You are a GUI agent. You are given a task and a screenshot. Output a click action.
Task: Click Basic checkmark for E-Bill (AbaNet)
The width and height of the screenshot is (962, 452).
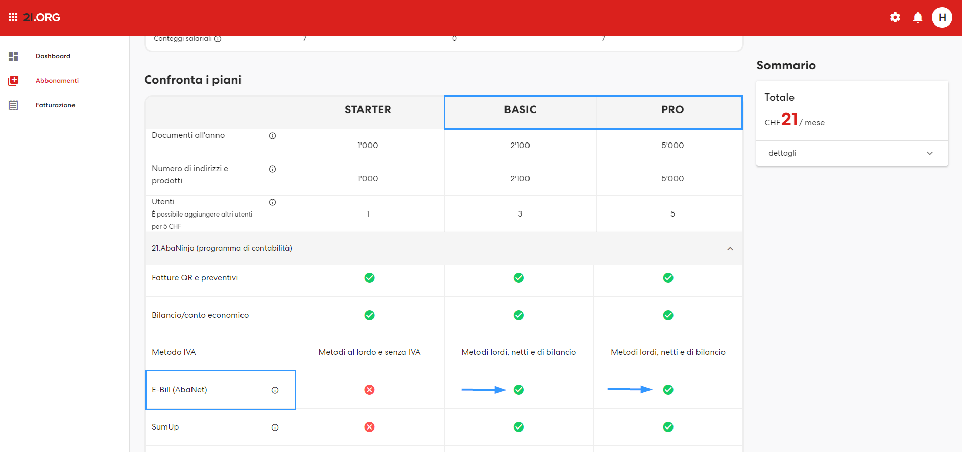click(x=519, y=390)
